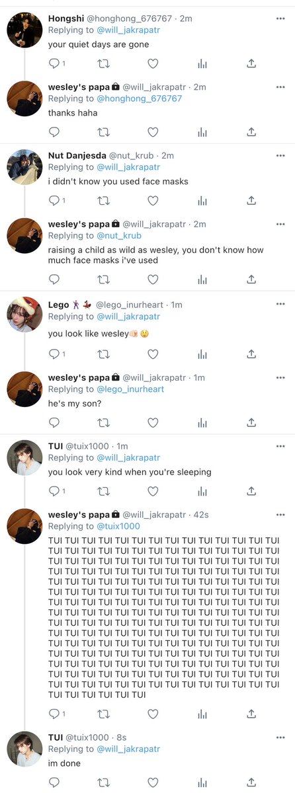View analytics for Nut Danjesda's tweet
295x793 pixels.
point(202,201)
